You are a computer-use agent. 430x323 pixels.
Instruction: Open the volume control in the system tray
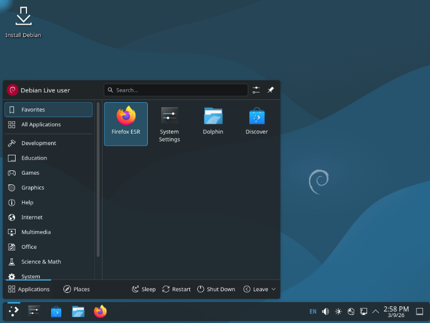coord(325,311)
